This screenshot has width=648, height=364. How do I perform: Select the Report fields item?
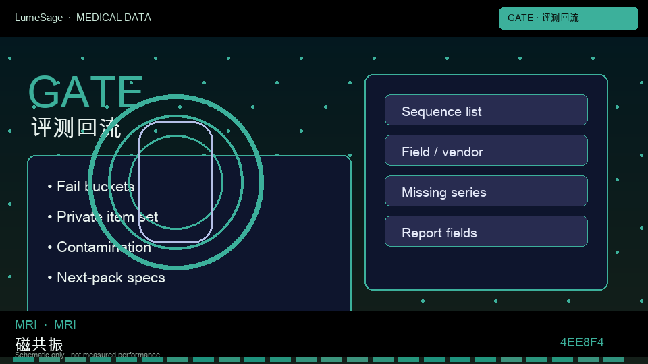pos(486,231)
